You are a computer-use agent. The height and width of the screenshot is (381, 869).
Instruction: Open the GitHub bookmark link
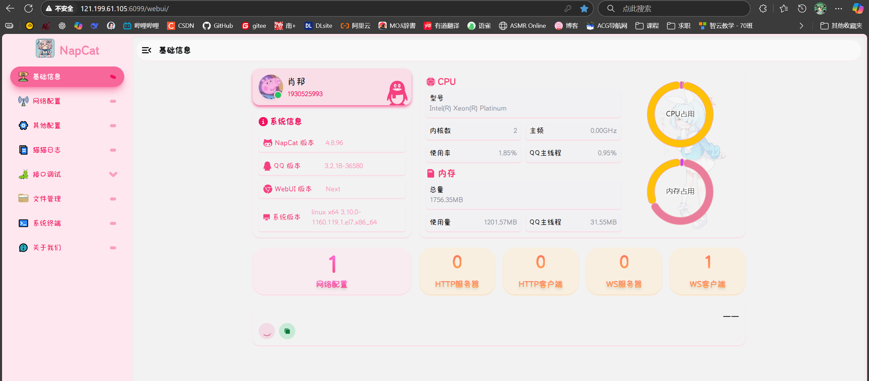coord(218,25)
